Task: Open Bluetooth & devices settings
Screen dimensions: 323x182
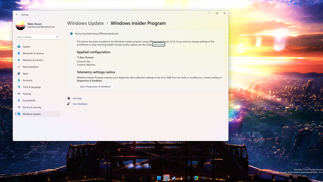Action: [38, 53]
